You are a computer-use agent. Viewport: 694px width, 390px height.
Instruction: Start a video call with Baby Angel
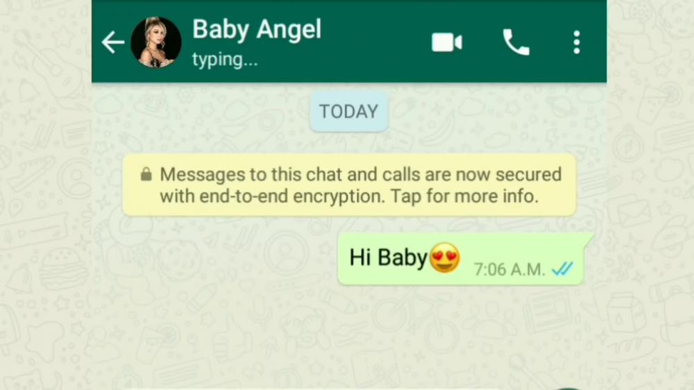point(446,42)
